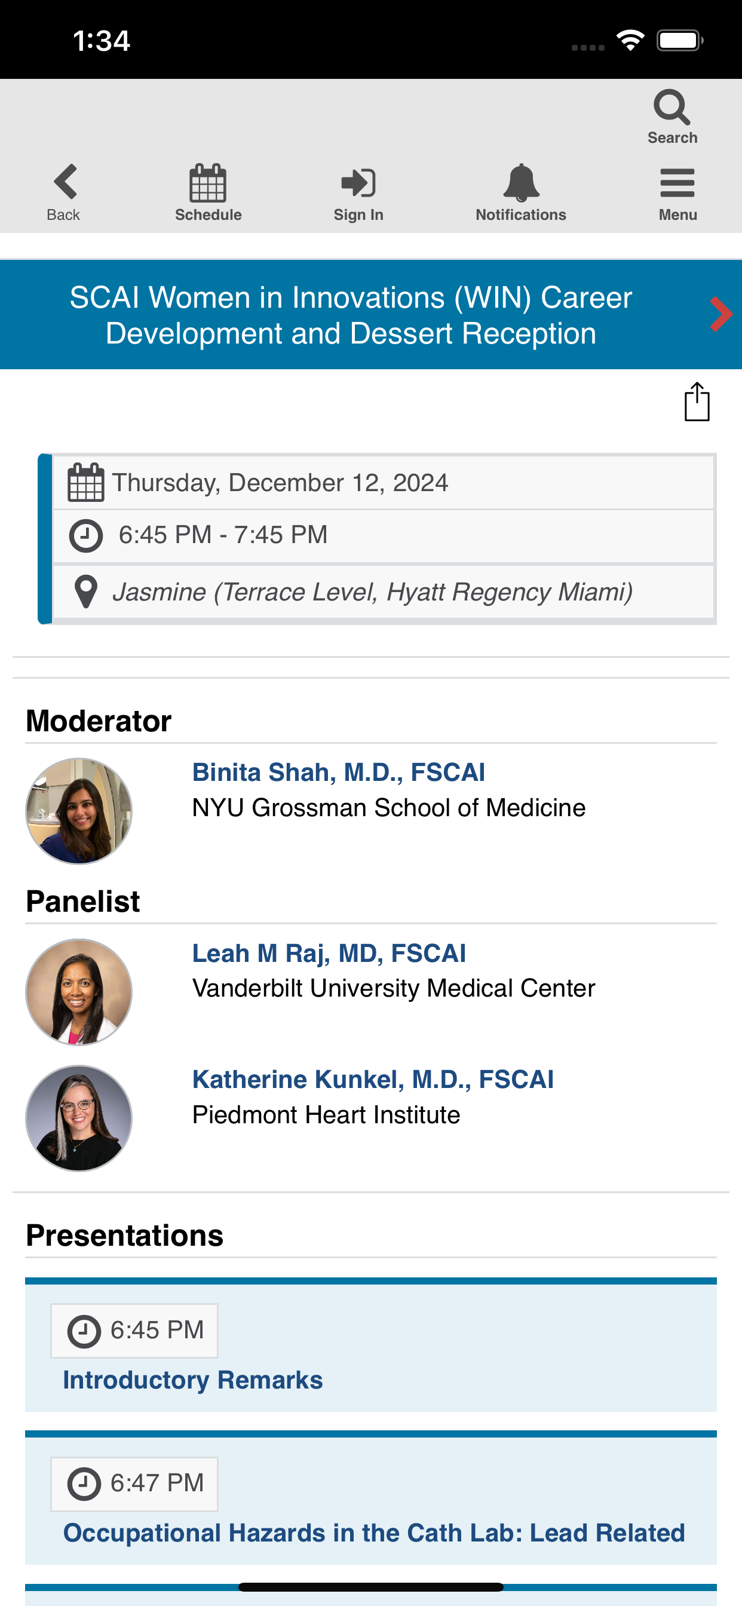Tap Leah M Raj's profile photo
The width and height of the screenshot is (742, 1606).
click(79, 992)
